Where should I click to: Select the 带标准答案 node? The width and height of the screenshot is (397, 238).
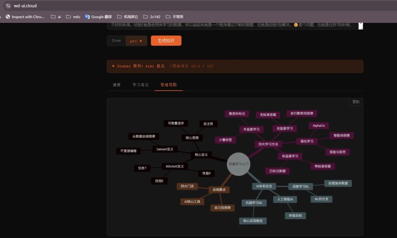tap(323, 167)
